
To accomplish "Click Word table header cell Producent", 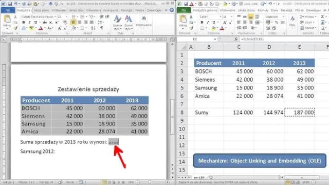I will (x=36, y=100).
